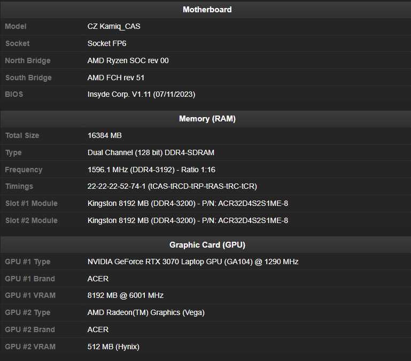Click the GPU #2 Brand label
Viewport: 411px width, 361px height.
(30, 330)
